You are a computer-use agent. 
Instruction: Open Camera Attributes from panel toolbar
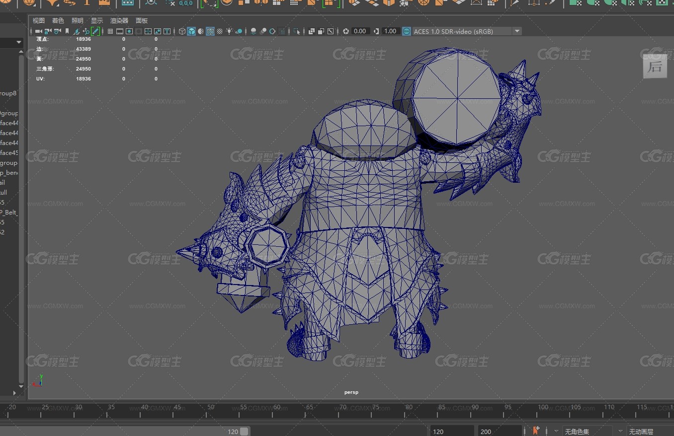tap(57, 31)
